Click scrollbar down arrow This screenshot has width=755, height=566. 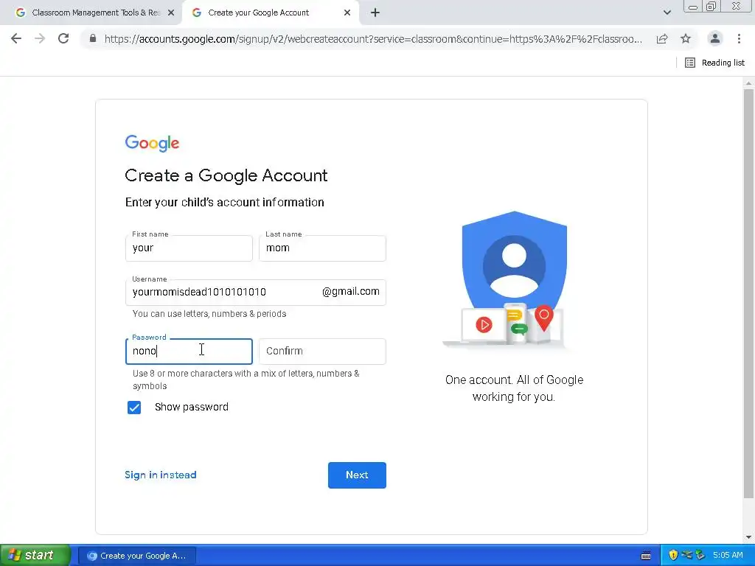pyautogui.click(x=748, y=537)
